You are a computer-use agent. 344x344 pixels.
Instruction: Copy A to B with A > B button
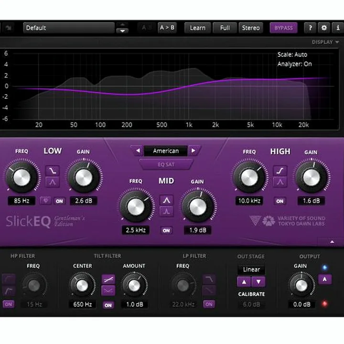coord(167,28)
